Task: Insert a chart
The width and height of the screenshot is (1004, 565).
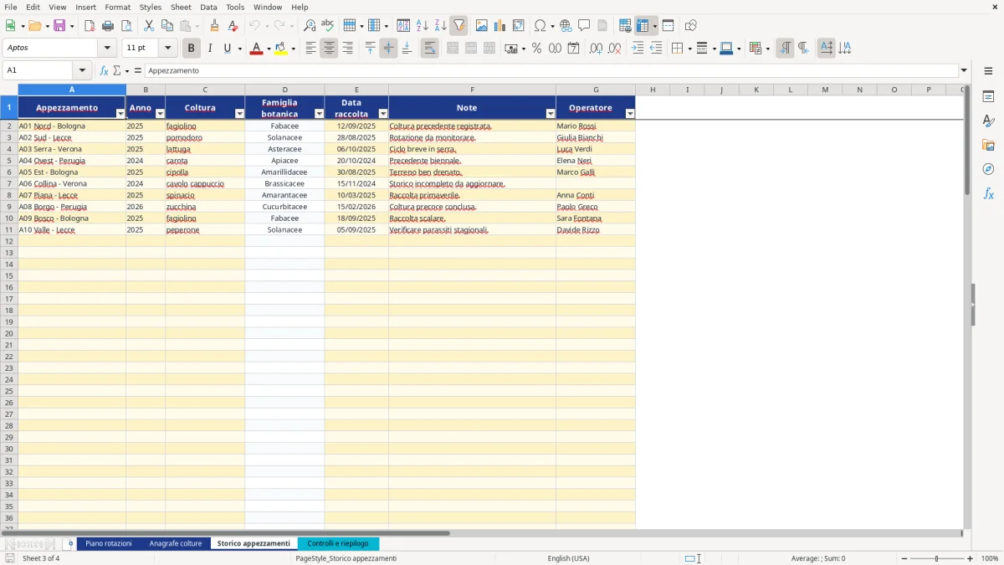Action: (500, 26)
